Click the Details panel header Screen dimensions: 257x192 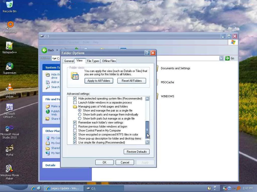point(51,165)
